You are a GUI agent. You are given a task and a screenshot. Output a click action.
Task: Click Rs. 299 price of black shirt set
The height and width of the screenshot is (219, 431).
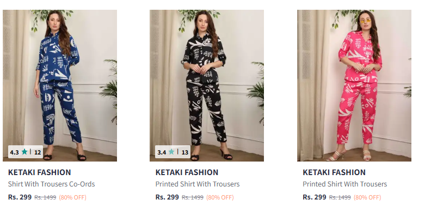tap(167, 197)
